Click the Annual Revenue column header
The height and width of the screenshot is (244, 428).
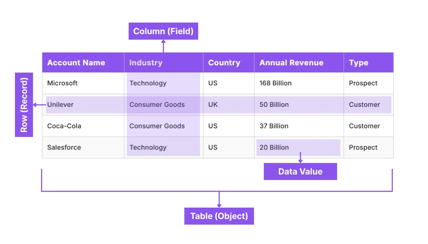coord(291,63)
